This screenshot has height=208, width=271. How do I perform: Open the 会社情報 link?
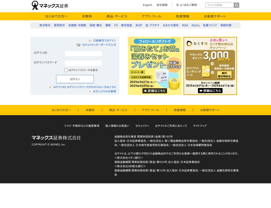pyautogui.click(x=162, y=5)
